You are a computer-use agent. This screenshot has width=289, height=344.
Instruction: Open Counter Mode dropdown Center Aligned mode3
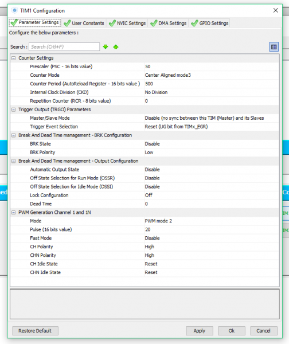coord(212,75)
